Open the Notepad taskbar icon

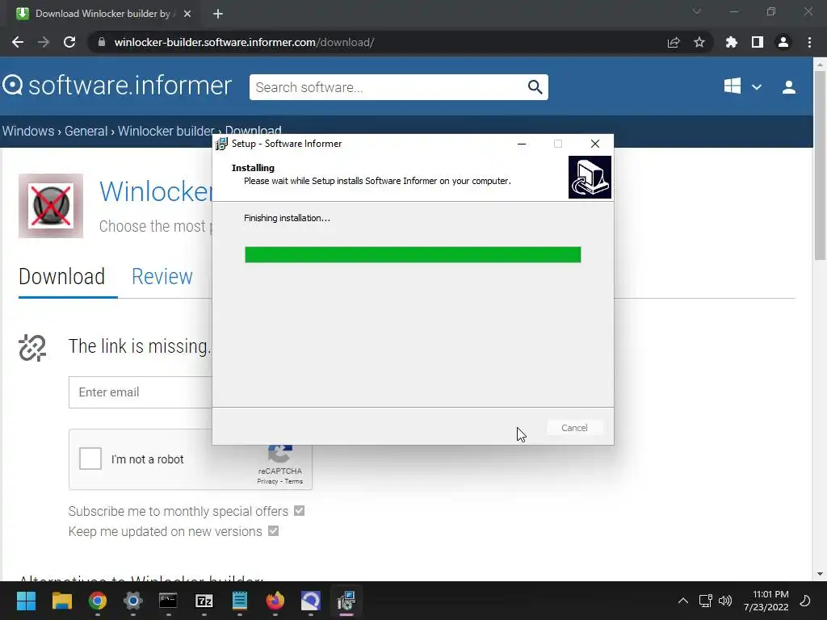[239, 601]
